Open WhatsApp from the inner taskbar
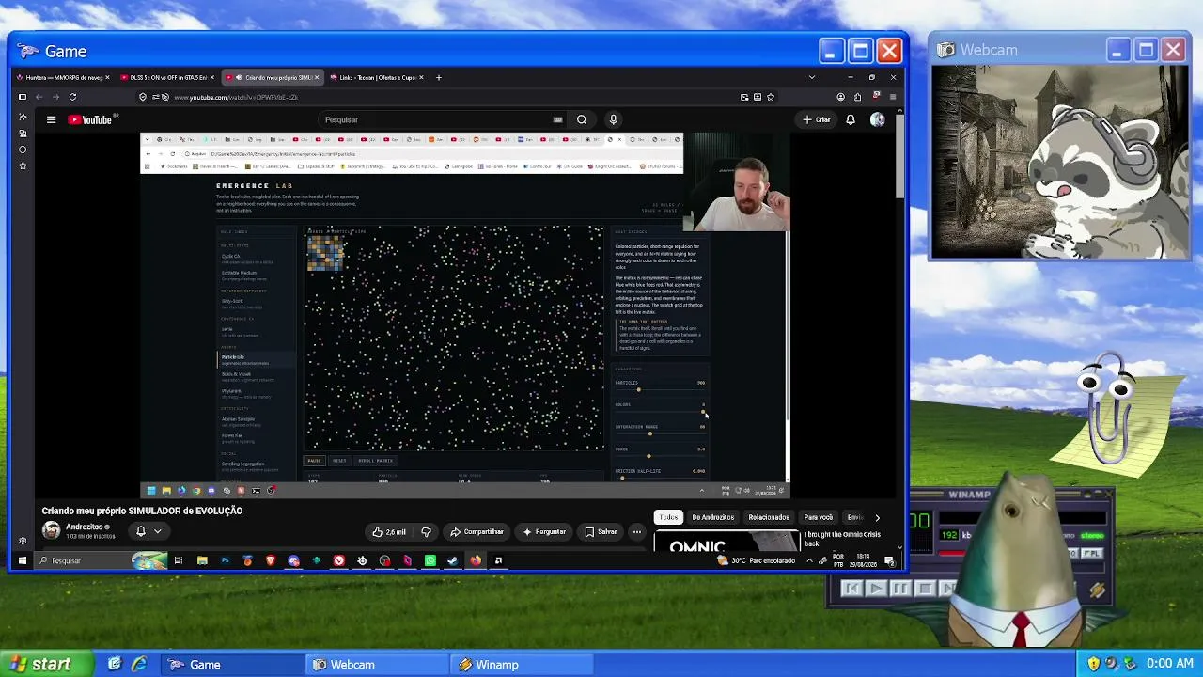 coord(430,560)
